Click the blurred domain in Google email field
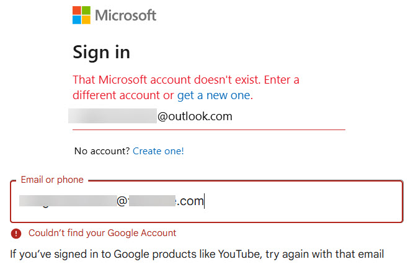This screenshot has width=408, height=272. click(x=154, y=201)
